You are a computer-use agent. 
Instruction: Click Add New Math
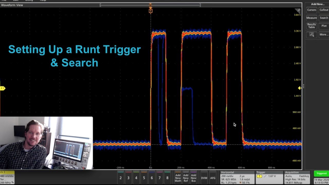(178, 177)
